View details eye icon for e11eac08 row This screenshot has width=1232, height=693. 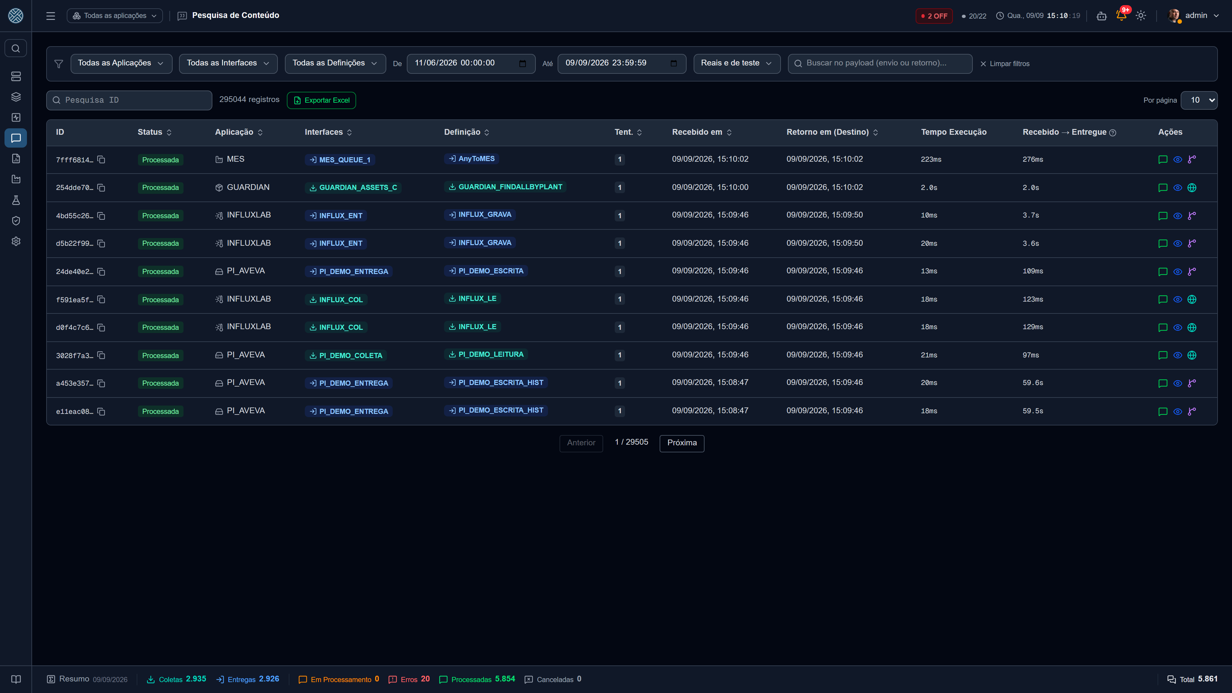pyautogui.click(x=1177, y=411)
